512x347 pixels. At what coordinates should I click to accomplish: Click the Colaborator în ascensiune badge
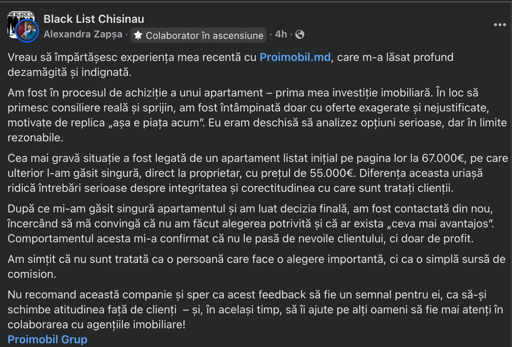click(198, 35)
